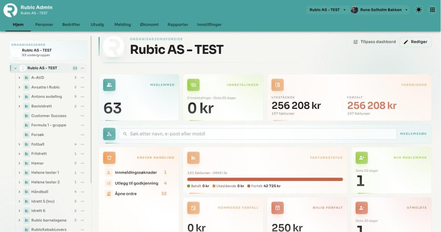This screenshot has height=232, width=441.
Task: Open the Innstillinger tab
Action: tap(209, 25)
